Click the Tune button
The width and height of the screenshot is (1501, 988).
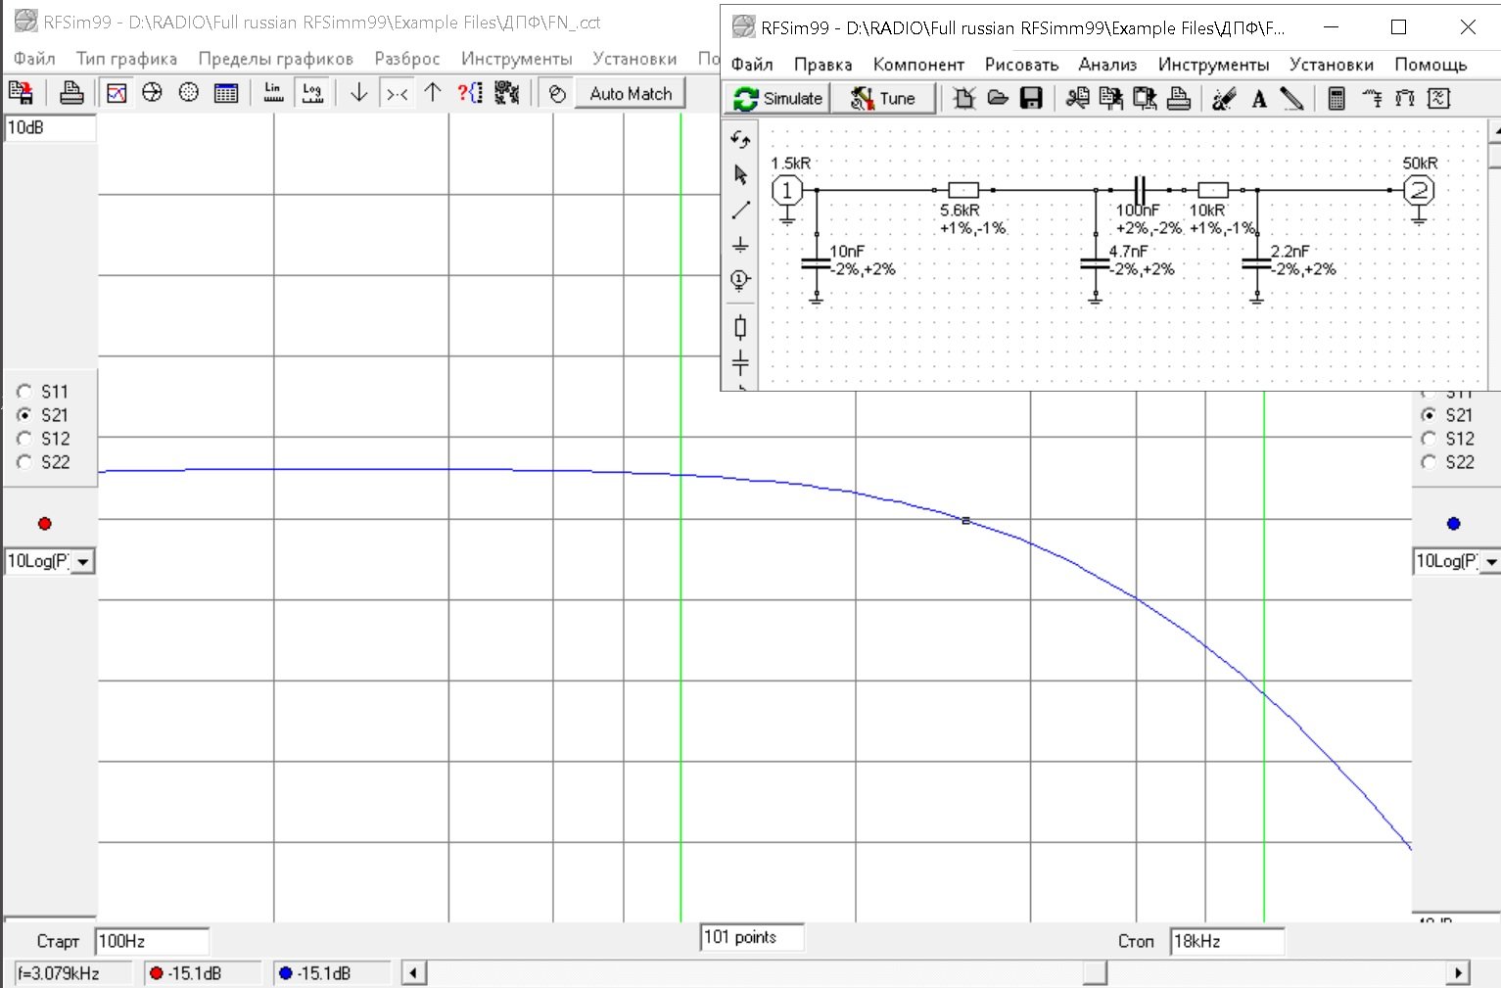pyautogui.click(x=883, y=99)
